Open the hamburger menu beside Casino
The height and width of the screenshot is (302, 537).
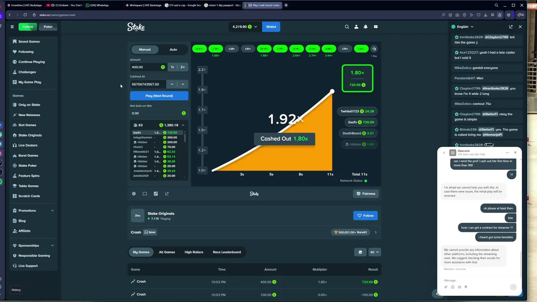pos(12,27)
